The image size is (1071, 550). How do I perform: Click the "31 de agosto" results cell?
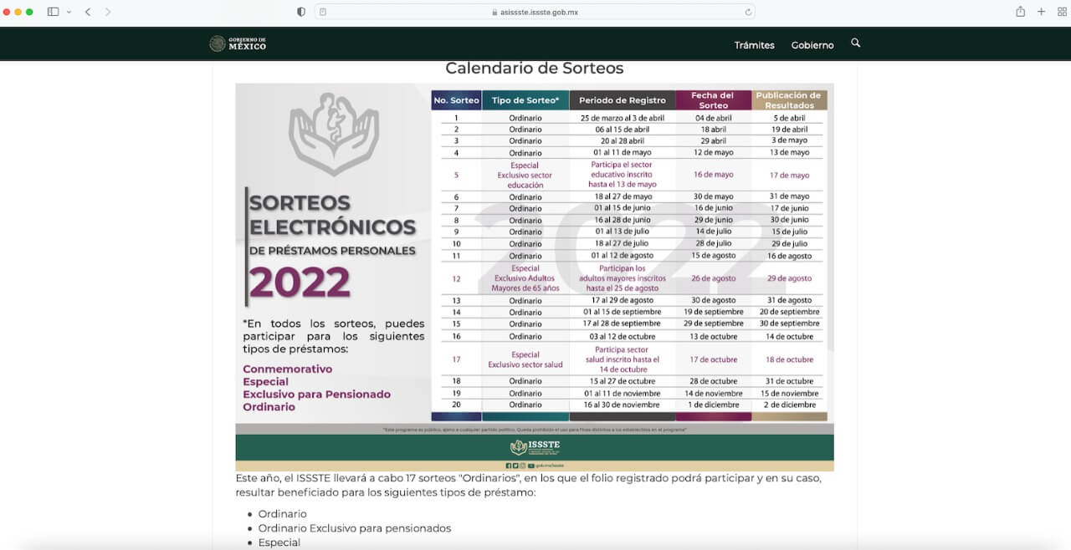click(789, 300)
